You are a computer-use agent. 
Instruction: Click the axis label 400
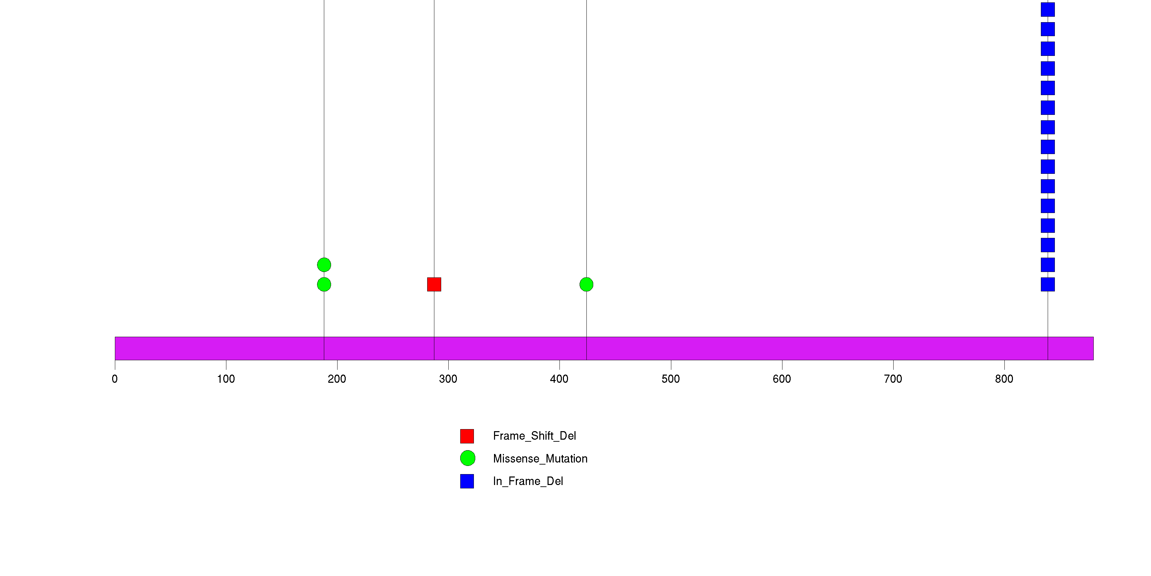559,379
